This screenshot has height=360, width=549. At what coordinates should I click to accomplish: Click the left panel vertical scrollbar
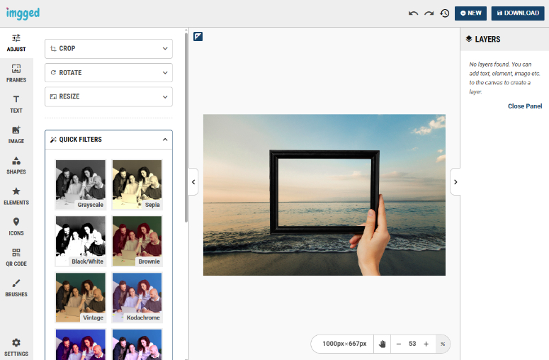(x=186, y=127)
